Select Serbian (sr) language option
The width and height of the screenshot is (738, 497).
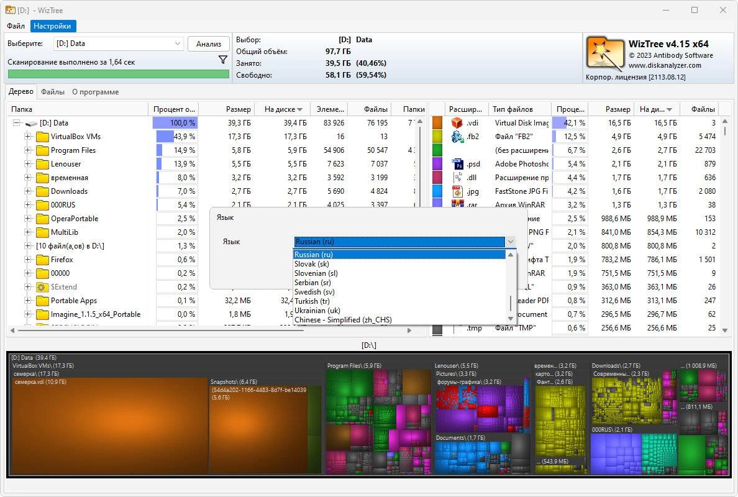[399, 283]
